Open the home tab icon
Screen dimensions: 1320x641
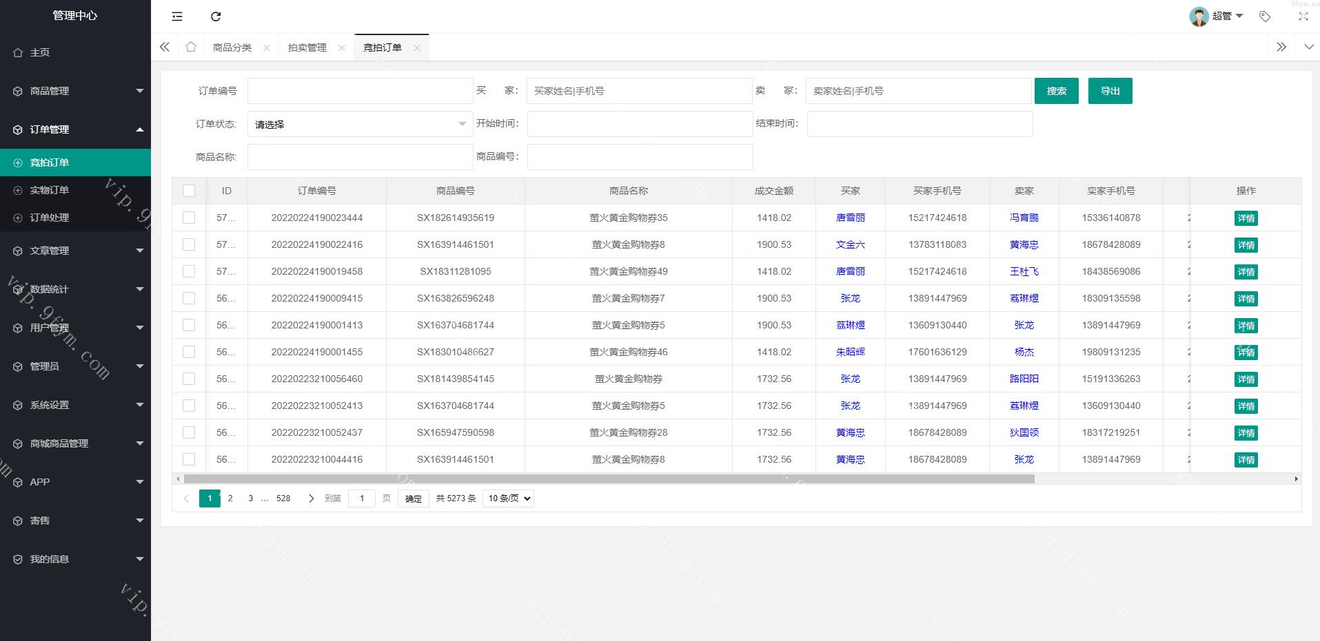(x=191, y=47)
